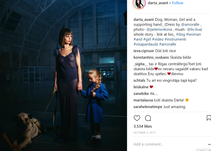Open the #visapardaudz hashtag
The image size is (211, 151).
tap(146, 44)
